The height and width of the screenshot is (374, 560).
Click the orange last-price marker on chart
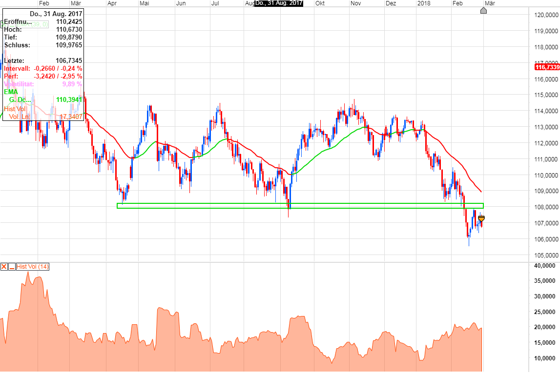click(x=481, y=219)
